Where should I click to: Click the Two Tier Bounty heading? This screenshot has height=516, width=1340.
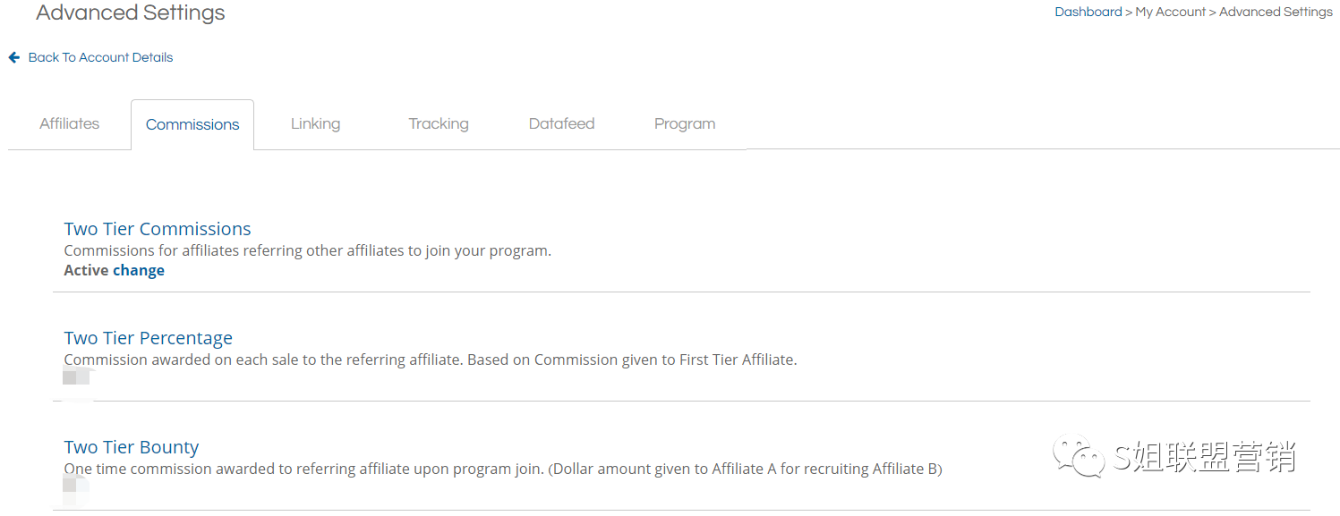tap(132, 447)
